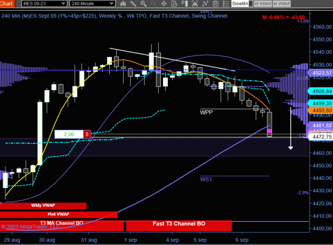Show the data box icon
333x245 pixels.
click(x=174, y=4)
